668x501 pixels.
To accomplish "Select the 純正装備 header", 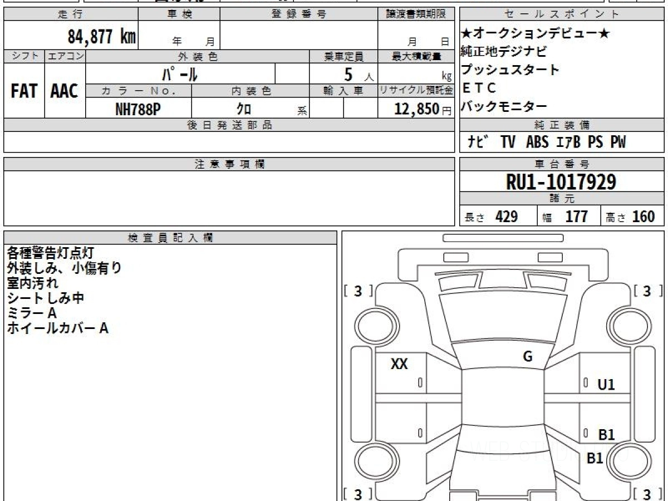I will 562,125.
